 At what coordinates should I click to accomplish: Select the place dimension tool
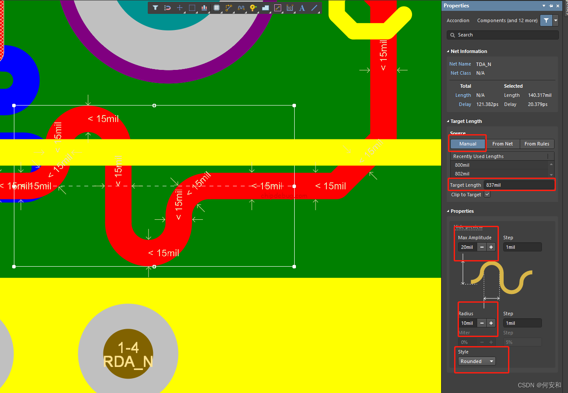pyautogui.click(x=290, y=8)
